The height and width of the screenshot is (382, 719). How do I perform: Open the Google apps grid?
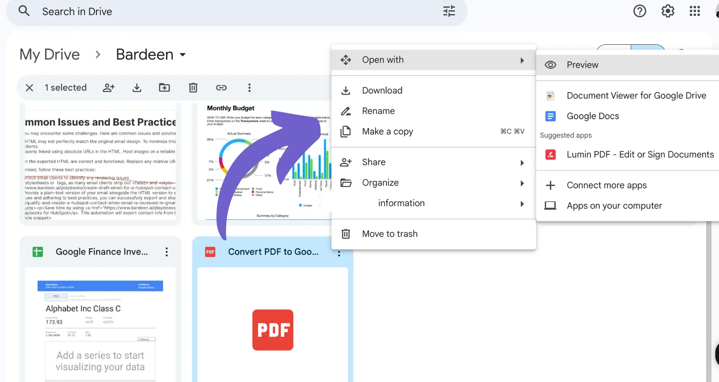point(695,11)
